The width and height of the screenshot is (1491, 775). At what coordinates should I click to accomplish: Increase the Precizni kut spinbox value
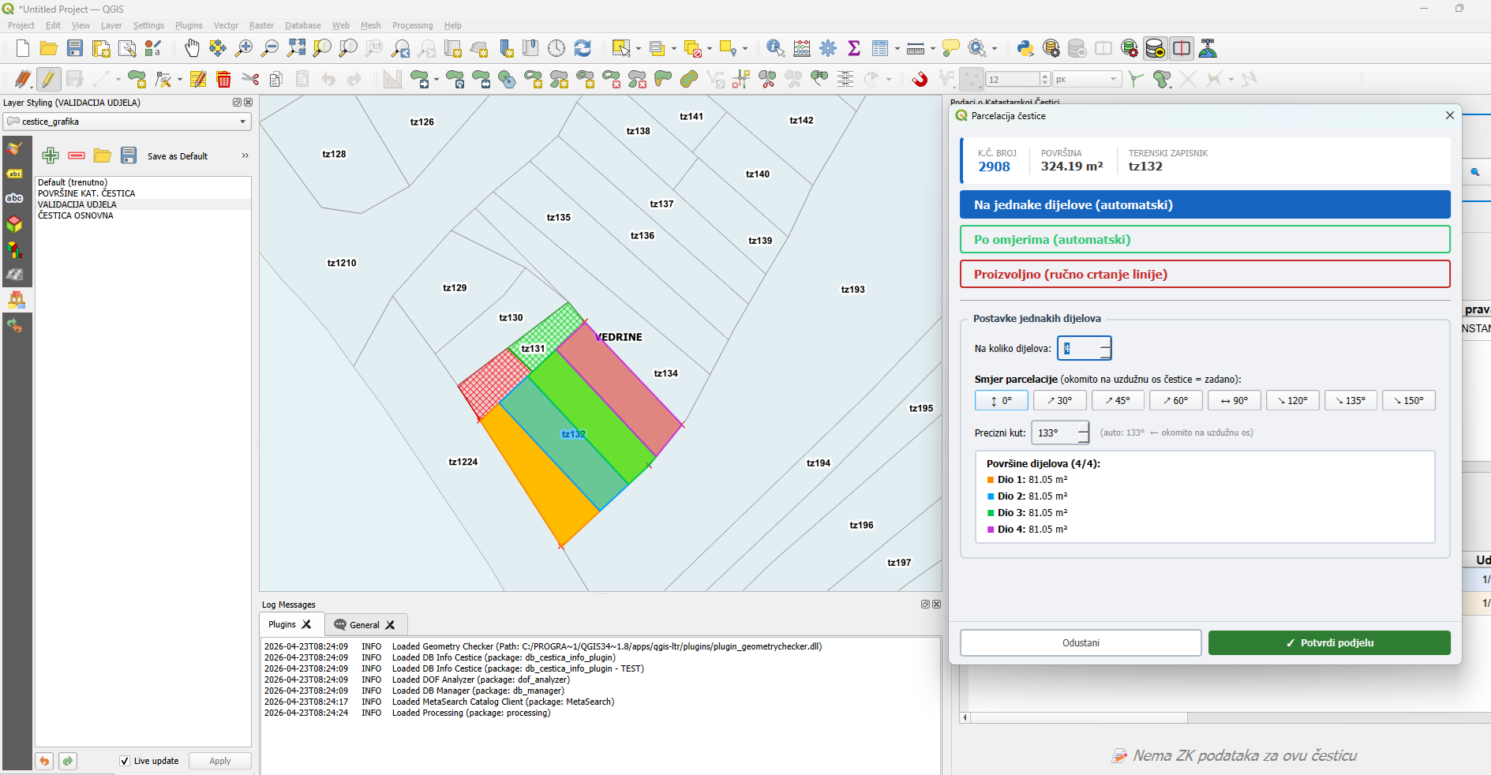coord(1084,427)
